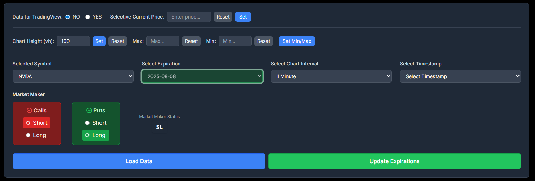Choose Long under Calls

(x=28, y=135)
